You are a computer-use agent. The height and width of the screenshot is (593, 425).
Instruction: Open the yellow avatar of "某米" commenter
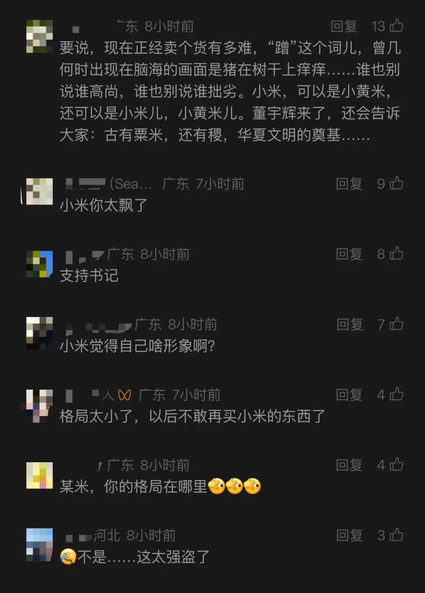click(39, 476)
